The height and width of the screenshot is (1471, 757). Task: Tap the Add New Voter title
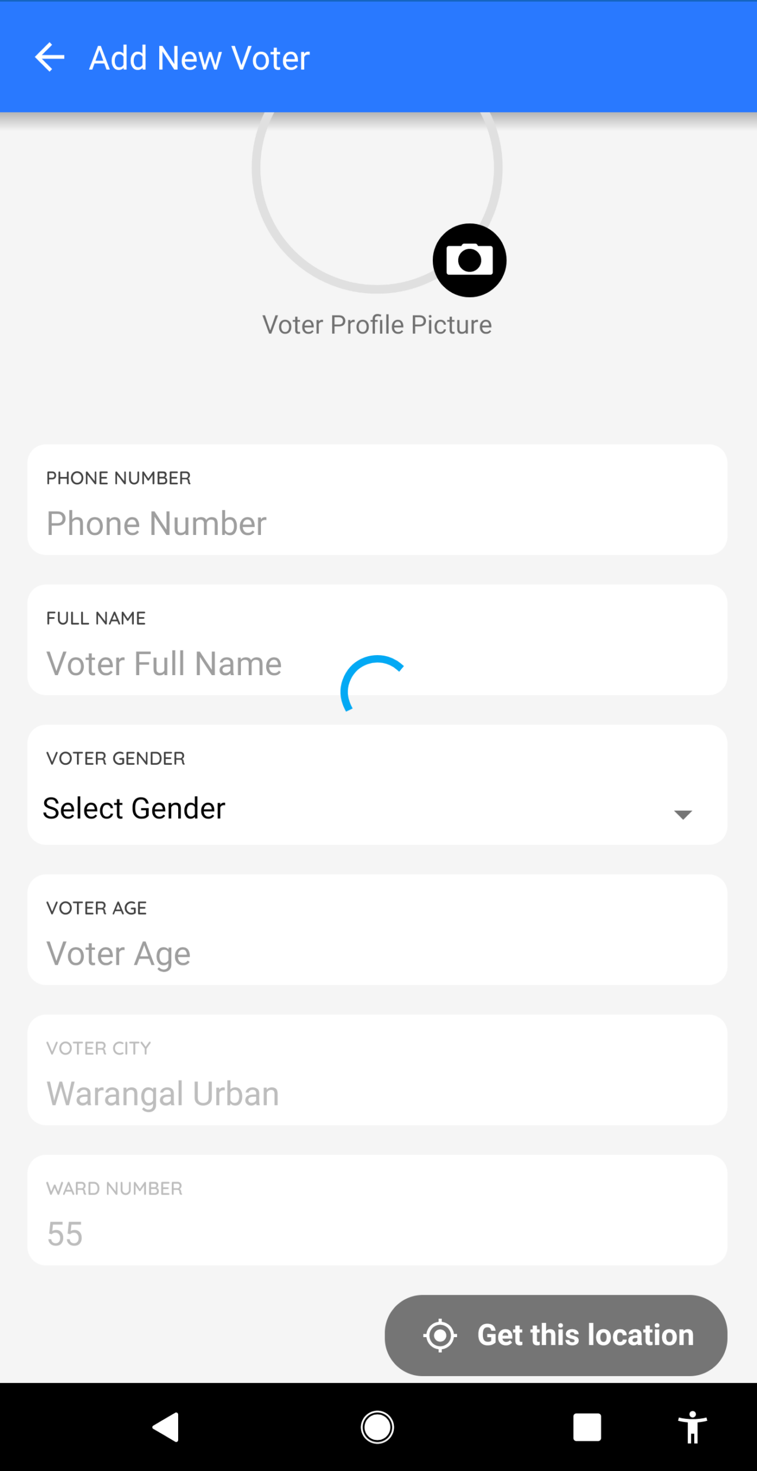coord(199,58)
